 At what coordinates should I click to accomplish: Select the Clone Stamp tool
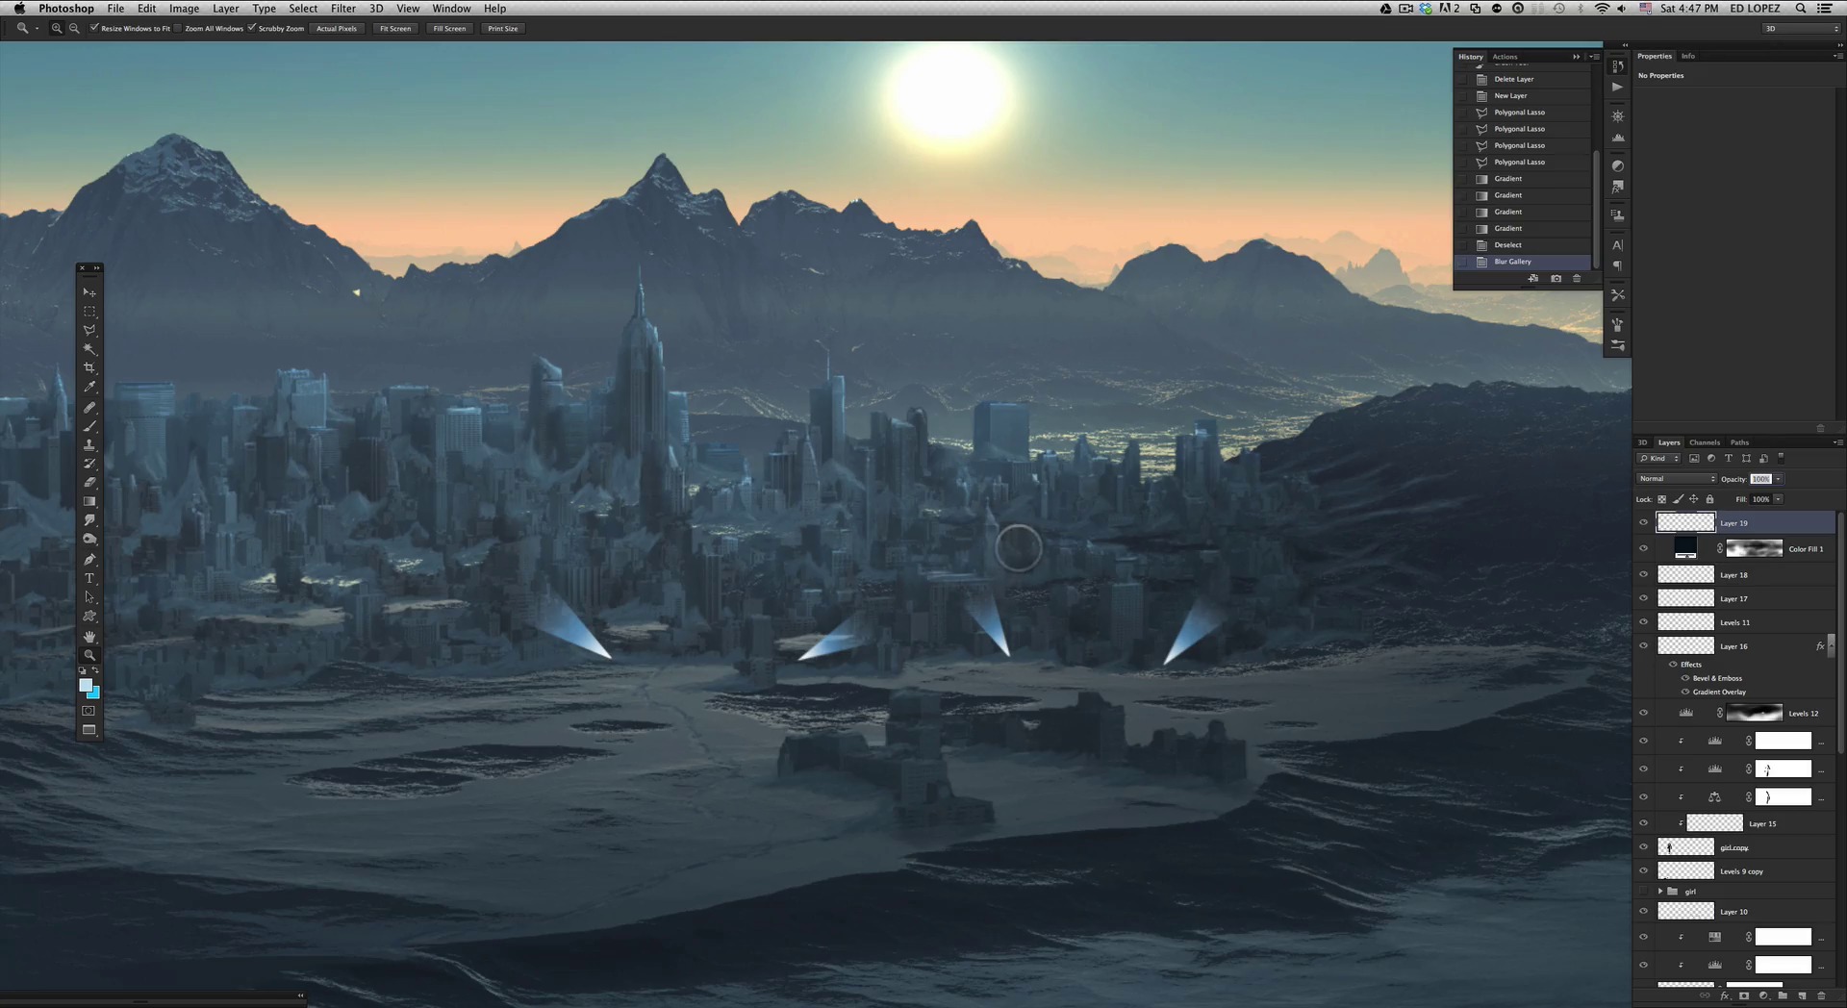pyautogui.click(x=89, y=444)
